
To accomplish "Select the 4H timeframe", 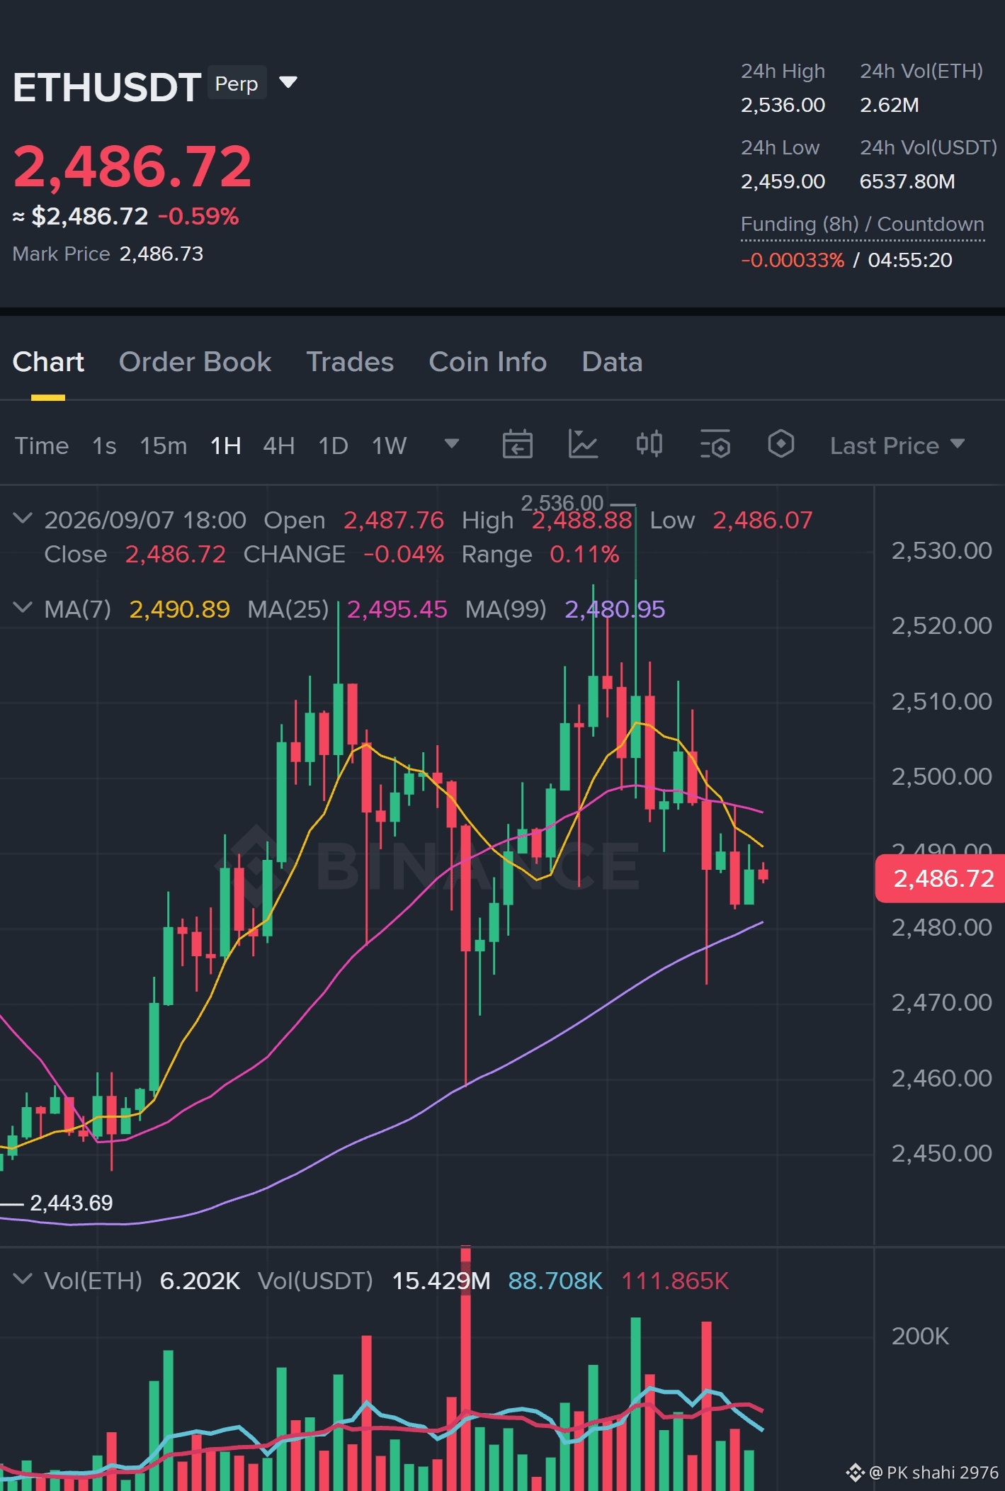I will (x=278, y=446).
